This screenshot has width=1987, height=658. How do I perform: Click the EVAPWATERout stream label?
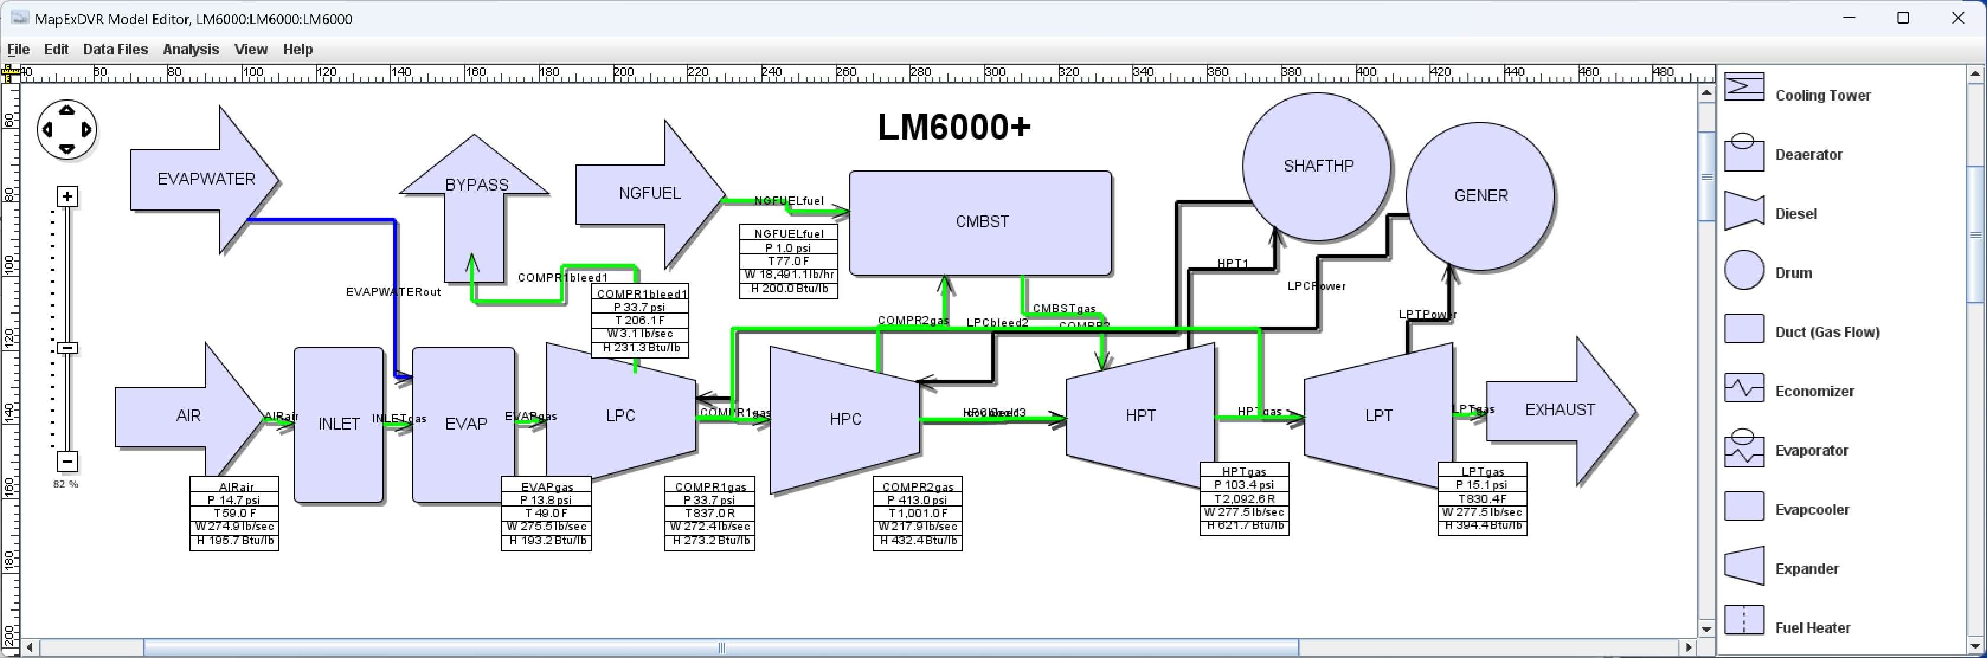[x=393, y=292]
